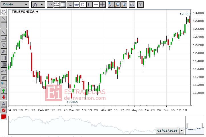
Task: Click the red delete drawings button
Action: coord(4,110)
